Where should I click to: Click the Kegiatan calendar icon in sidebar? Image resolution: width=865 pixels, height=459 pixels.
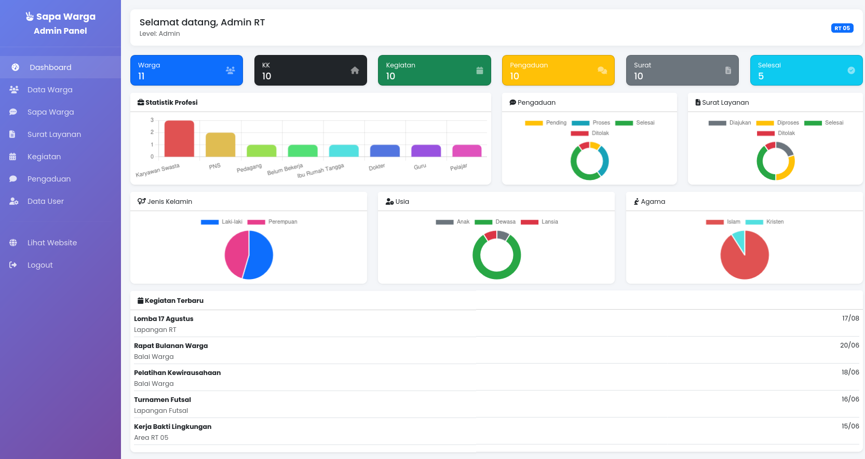[x=13, y=157]
